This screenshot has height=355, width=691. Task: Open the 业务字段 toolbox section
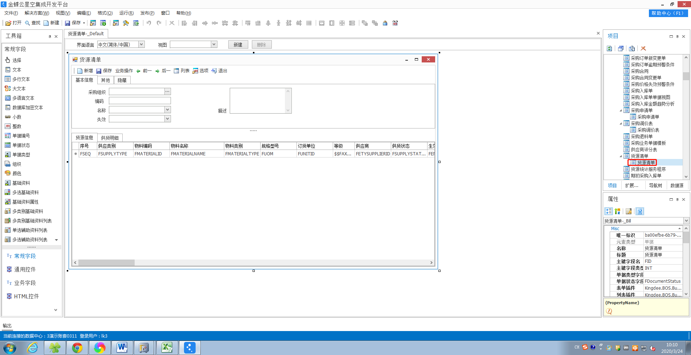pos(21,283)
